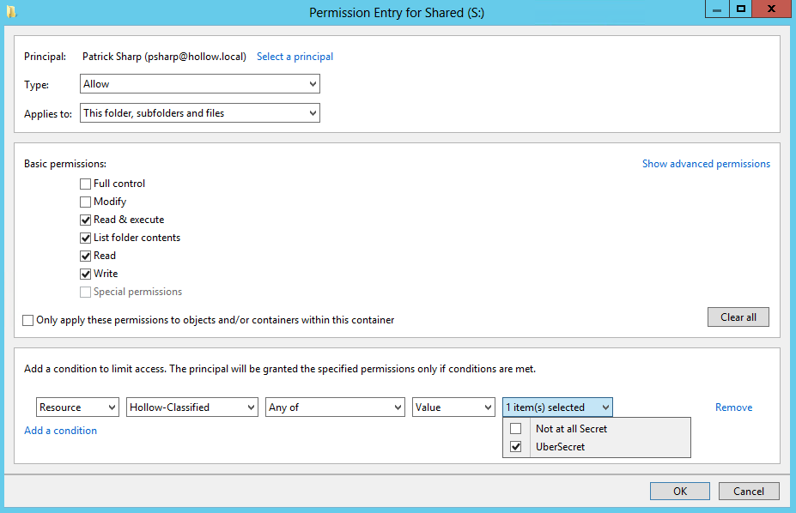Minimize the Permission Entry dialog
796x513 pixels.
(x=717, y=9)
